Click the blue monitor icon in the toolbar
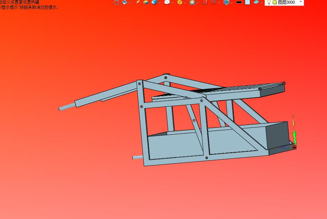Image resolution: width=327 pixels, height=219 pixels. (226, 2)
